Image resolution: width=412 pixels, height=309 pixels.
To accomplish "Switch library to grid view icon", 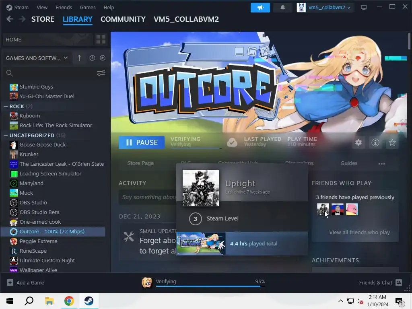I will pos(101,40).
